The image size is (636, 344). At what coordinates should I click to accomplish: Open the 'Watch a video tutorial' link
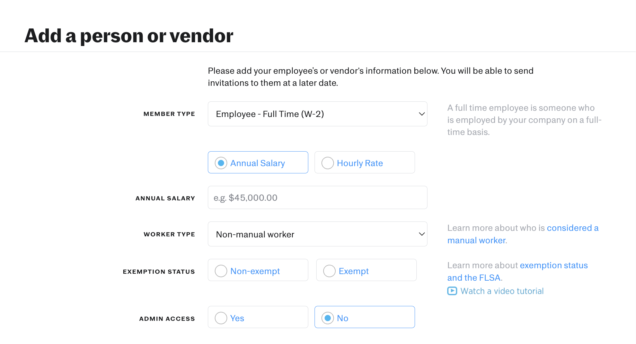[502, 291]
